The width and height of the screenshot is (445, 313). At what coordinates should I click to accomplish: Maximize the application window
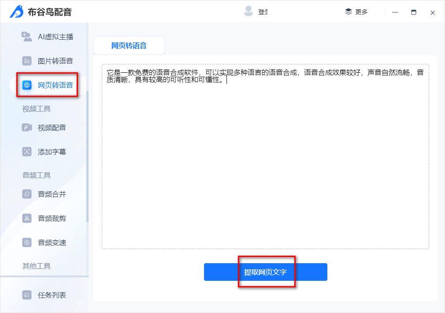pos(413,12)
